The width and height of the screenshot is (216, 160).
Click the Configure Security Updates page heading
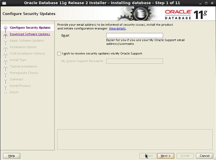pos(29,14)
